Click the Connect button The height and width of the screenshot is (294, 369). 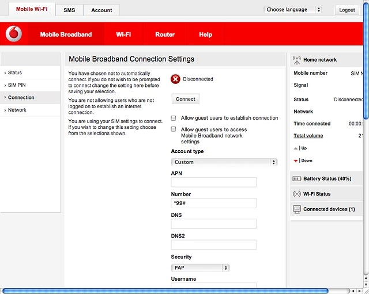[x=186, y=99]
